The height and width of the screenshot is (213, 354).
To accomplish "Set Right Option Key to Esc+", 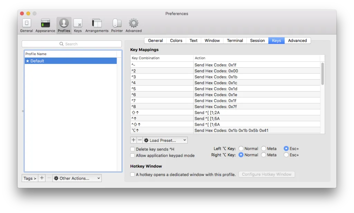I will click(286, 155).
